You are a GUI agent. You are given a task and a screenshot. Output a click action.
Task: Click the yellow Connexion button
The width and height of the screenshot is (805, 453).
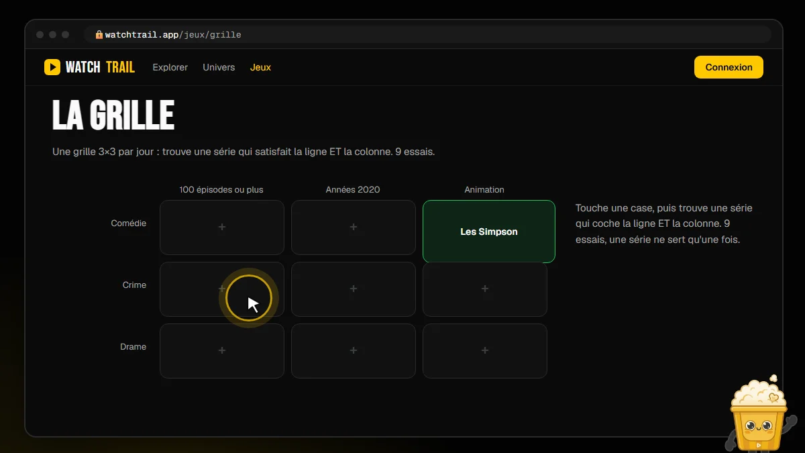[729, 67]
